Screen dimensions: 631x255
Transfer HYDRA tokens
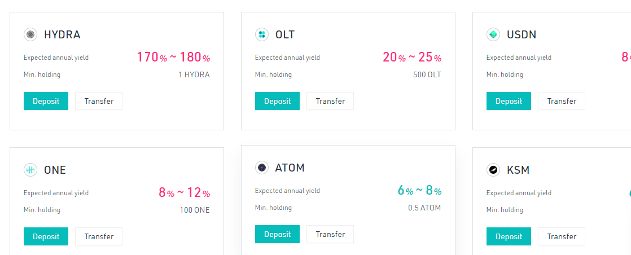click(99, 101)
